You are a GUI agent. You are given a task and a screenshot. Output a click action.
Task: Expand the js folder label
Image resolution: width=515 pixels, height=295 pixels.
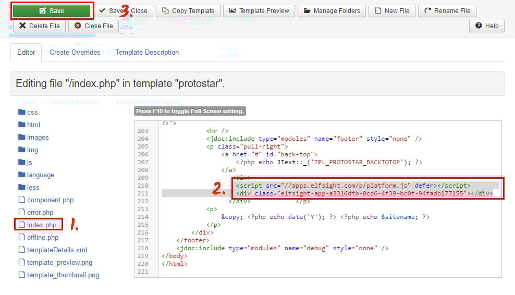(x=30, y=162)
